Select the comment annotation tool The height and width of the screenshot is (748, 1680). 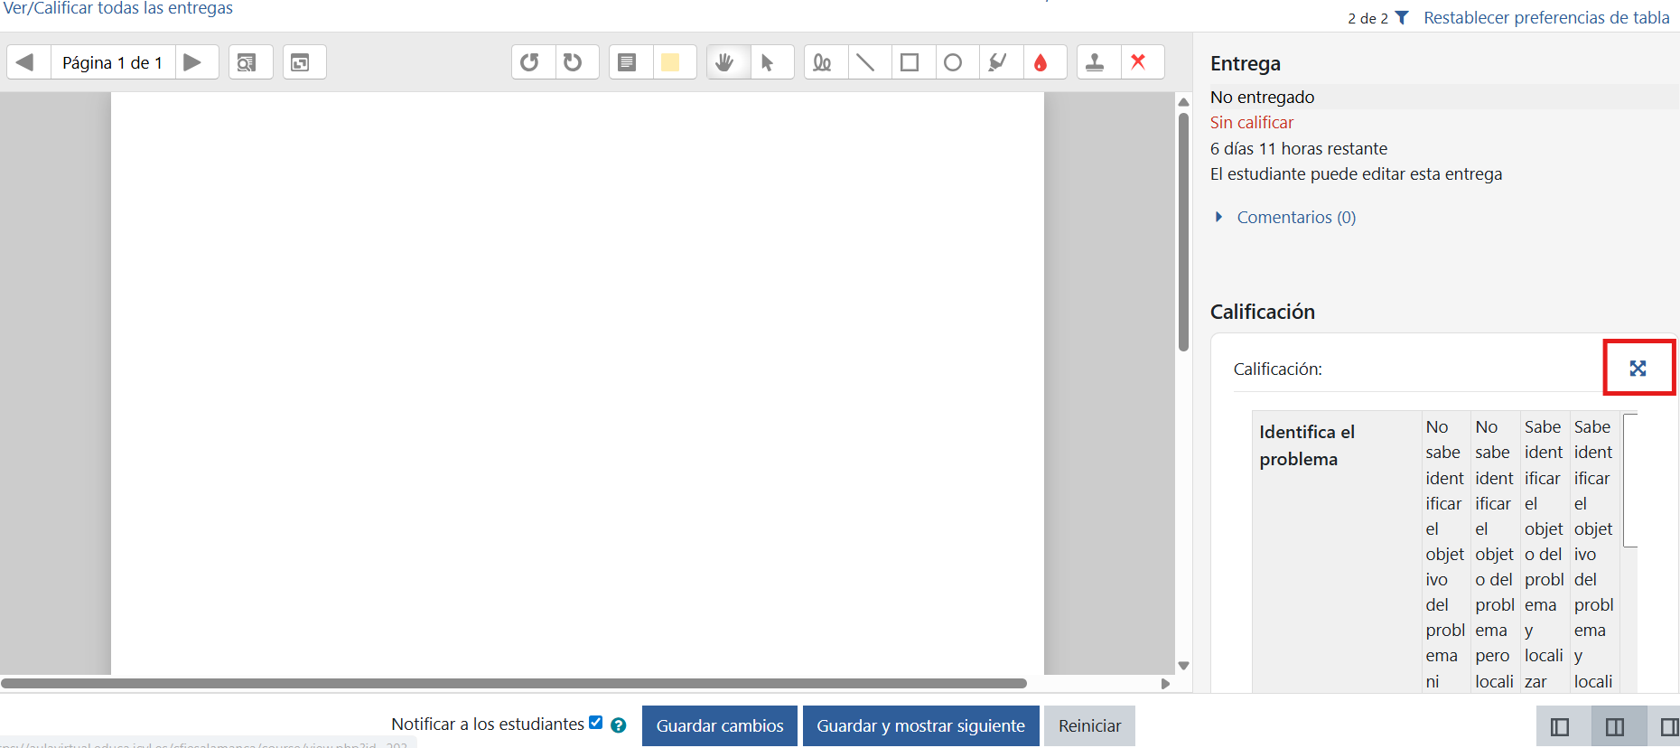coord(627,62)
